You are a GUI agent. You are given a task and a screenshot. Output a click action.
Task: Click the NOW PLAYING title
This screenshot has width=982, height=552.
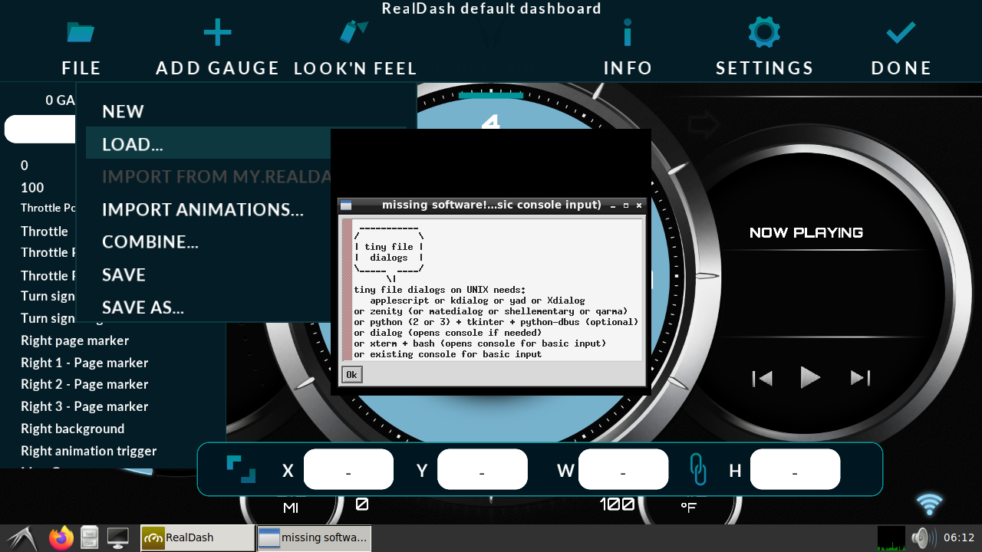[806, 232]
